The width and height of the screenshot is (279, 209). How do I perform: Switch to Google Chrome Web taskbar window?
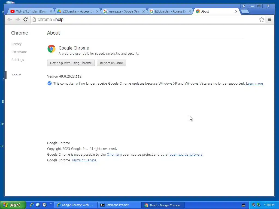pos(76,205)
